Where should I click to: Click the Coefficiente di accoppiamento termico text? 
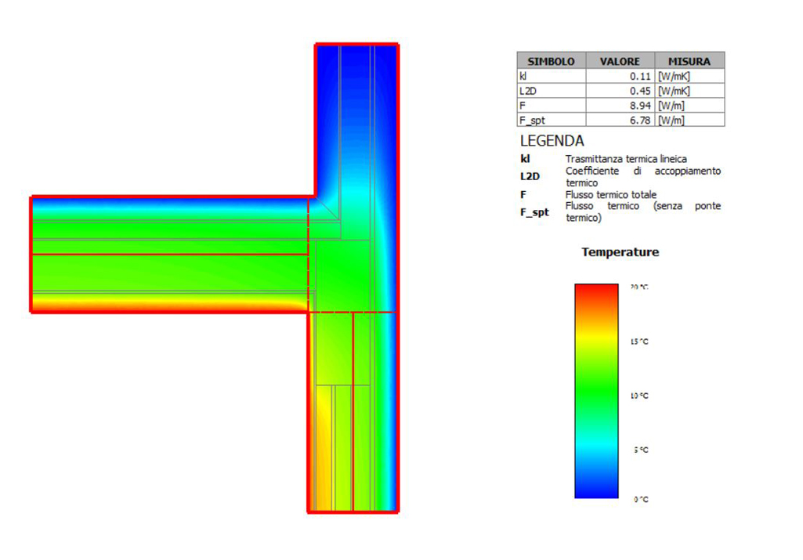click(642, 176)
